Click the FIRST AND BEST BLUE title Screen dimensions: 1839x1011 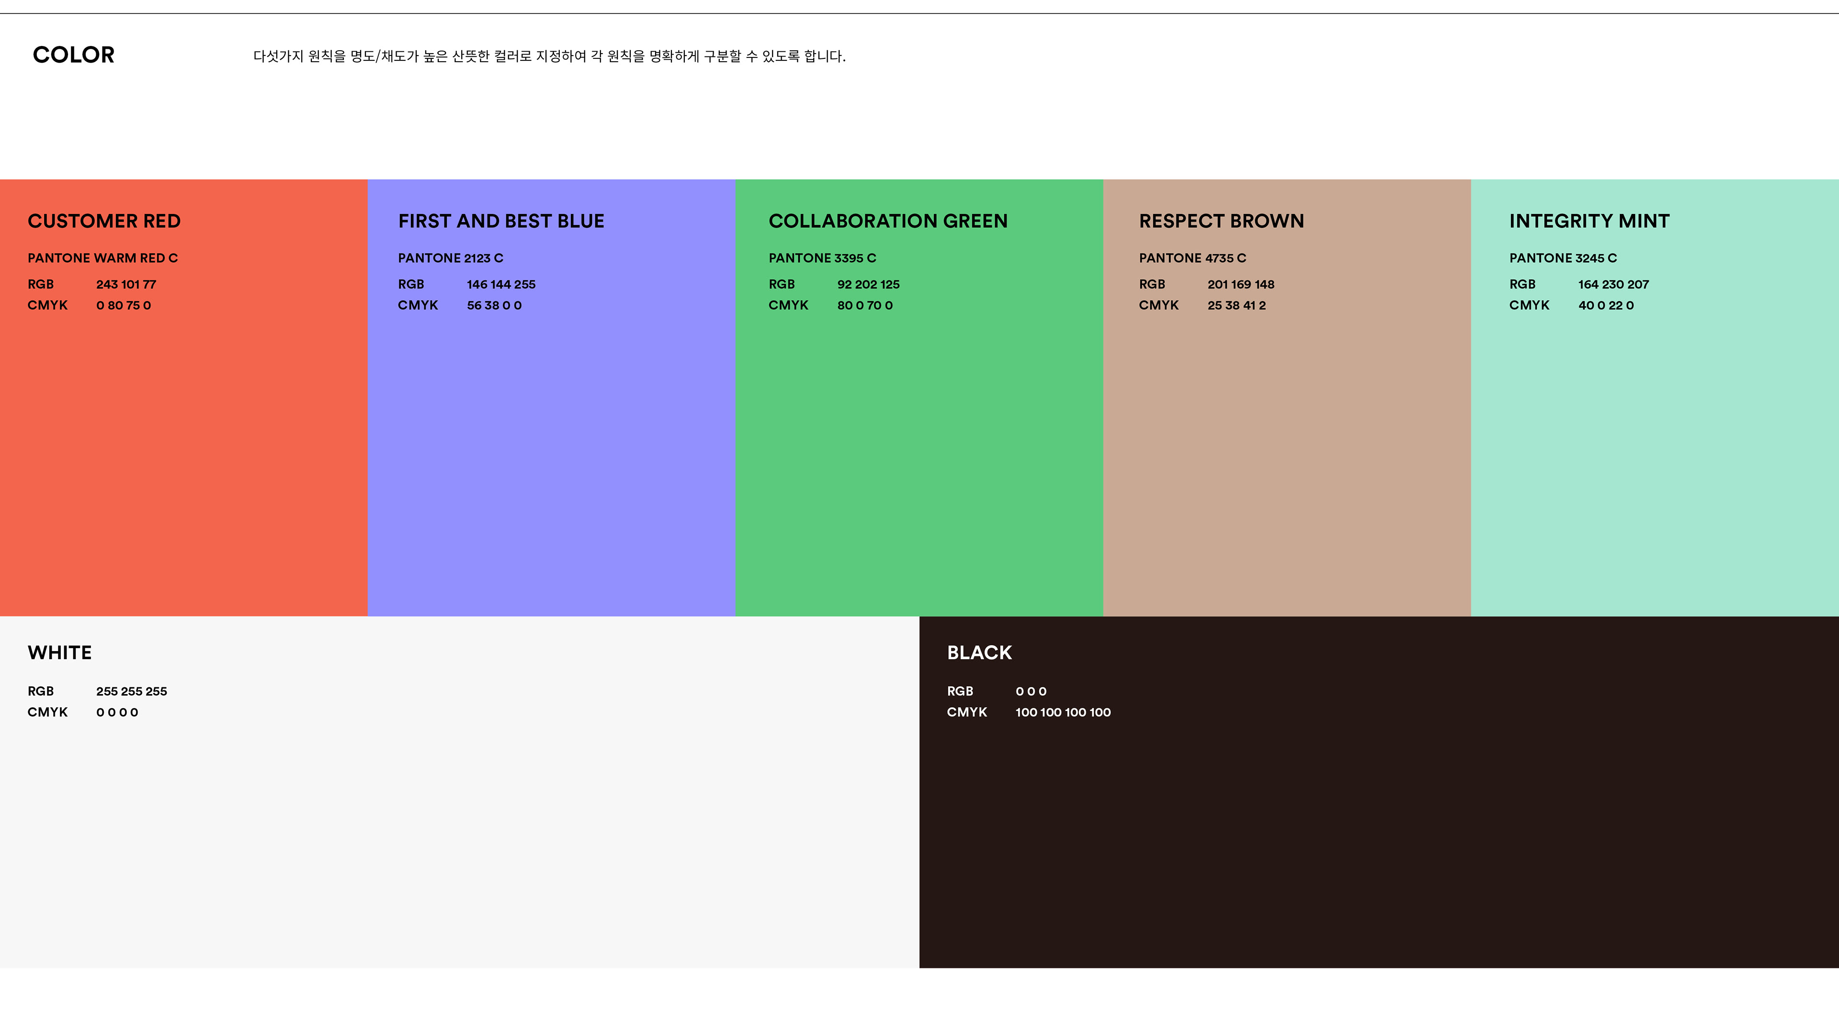click(x=501, y=221)
